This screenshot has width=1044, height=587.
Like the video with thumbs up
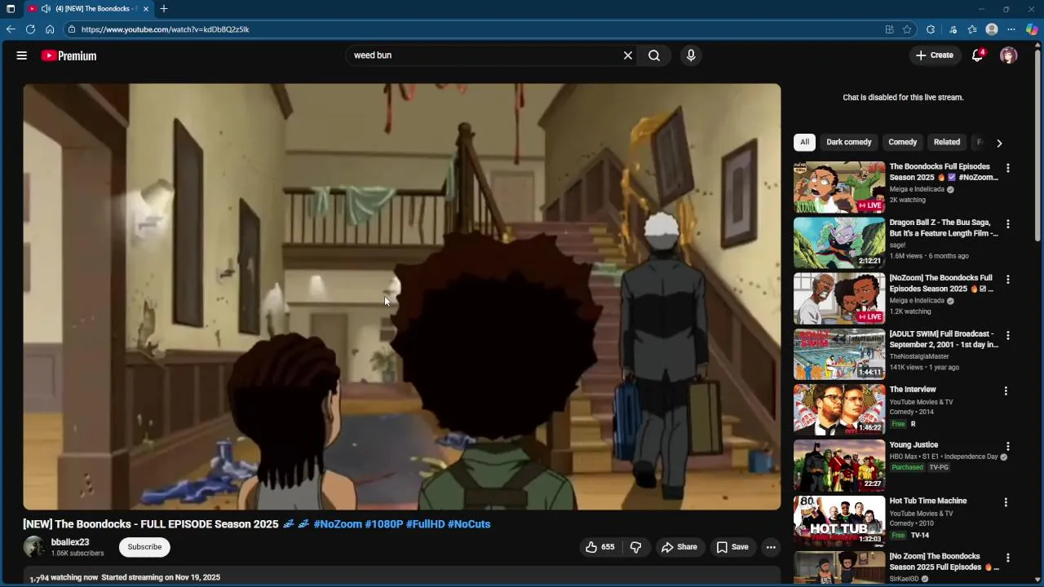pyautogui.click(x=599, y=547)
